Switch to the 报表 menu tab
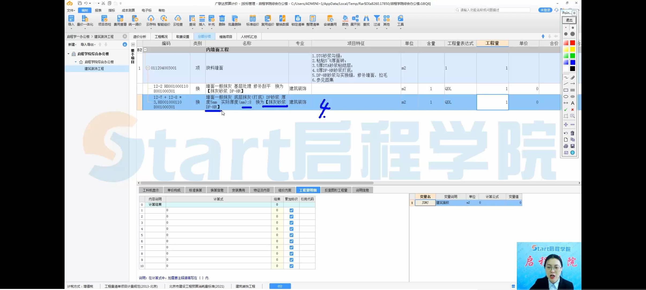 point(98,10)
